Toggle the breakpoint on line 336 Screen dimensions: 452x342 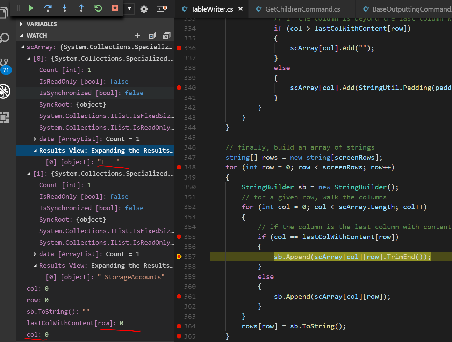pos(179,48)
